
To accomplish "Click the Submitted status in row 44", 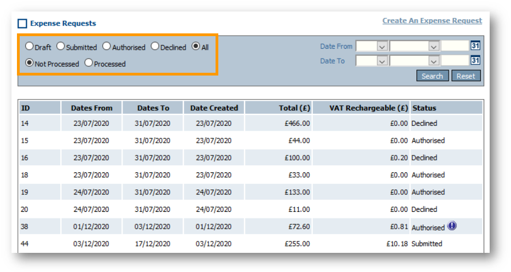I will point(427,244).
